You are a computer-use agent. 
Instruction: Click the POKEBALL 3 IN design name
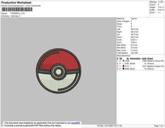click(17, 13)
